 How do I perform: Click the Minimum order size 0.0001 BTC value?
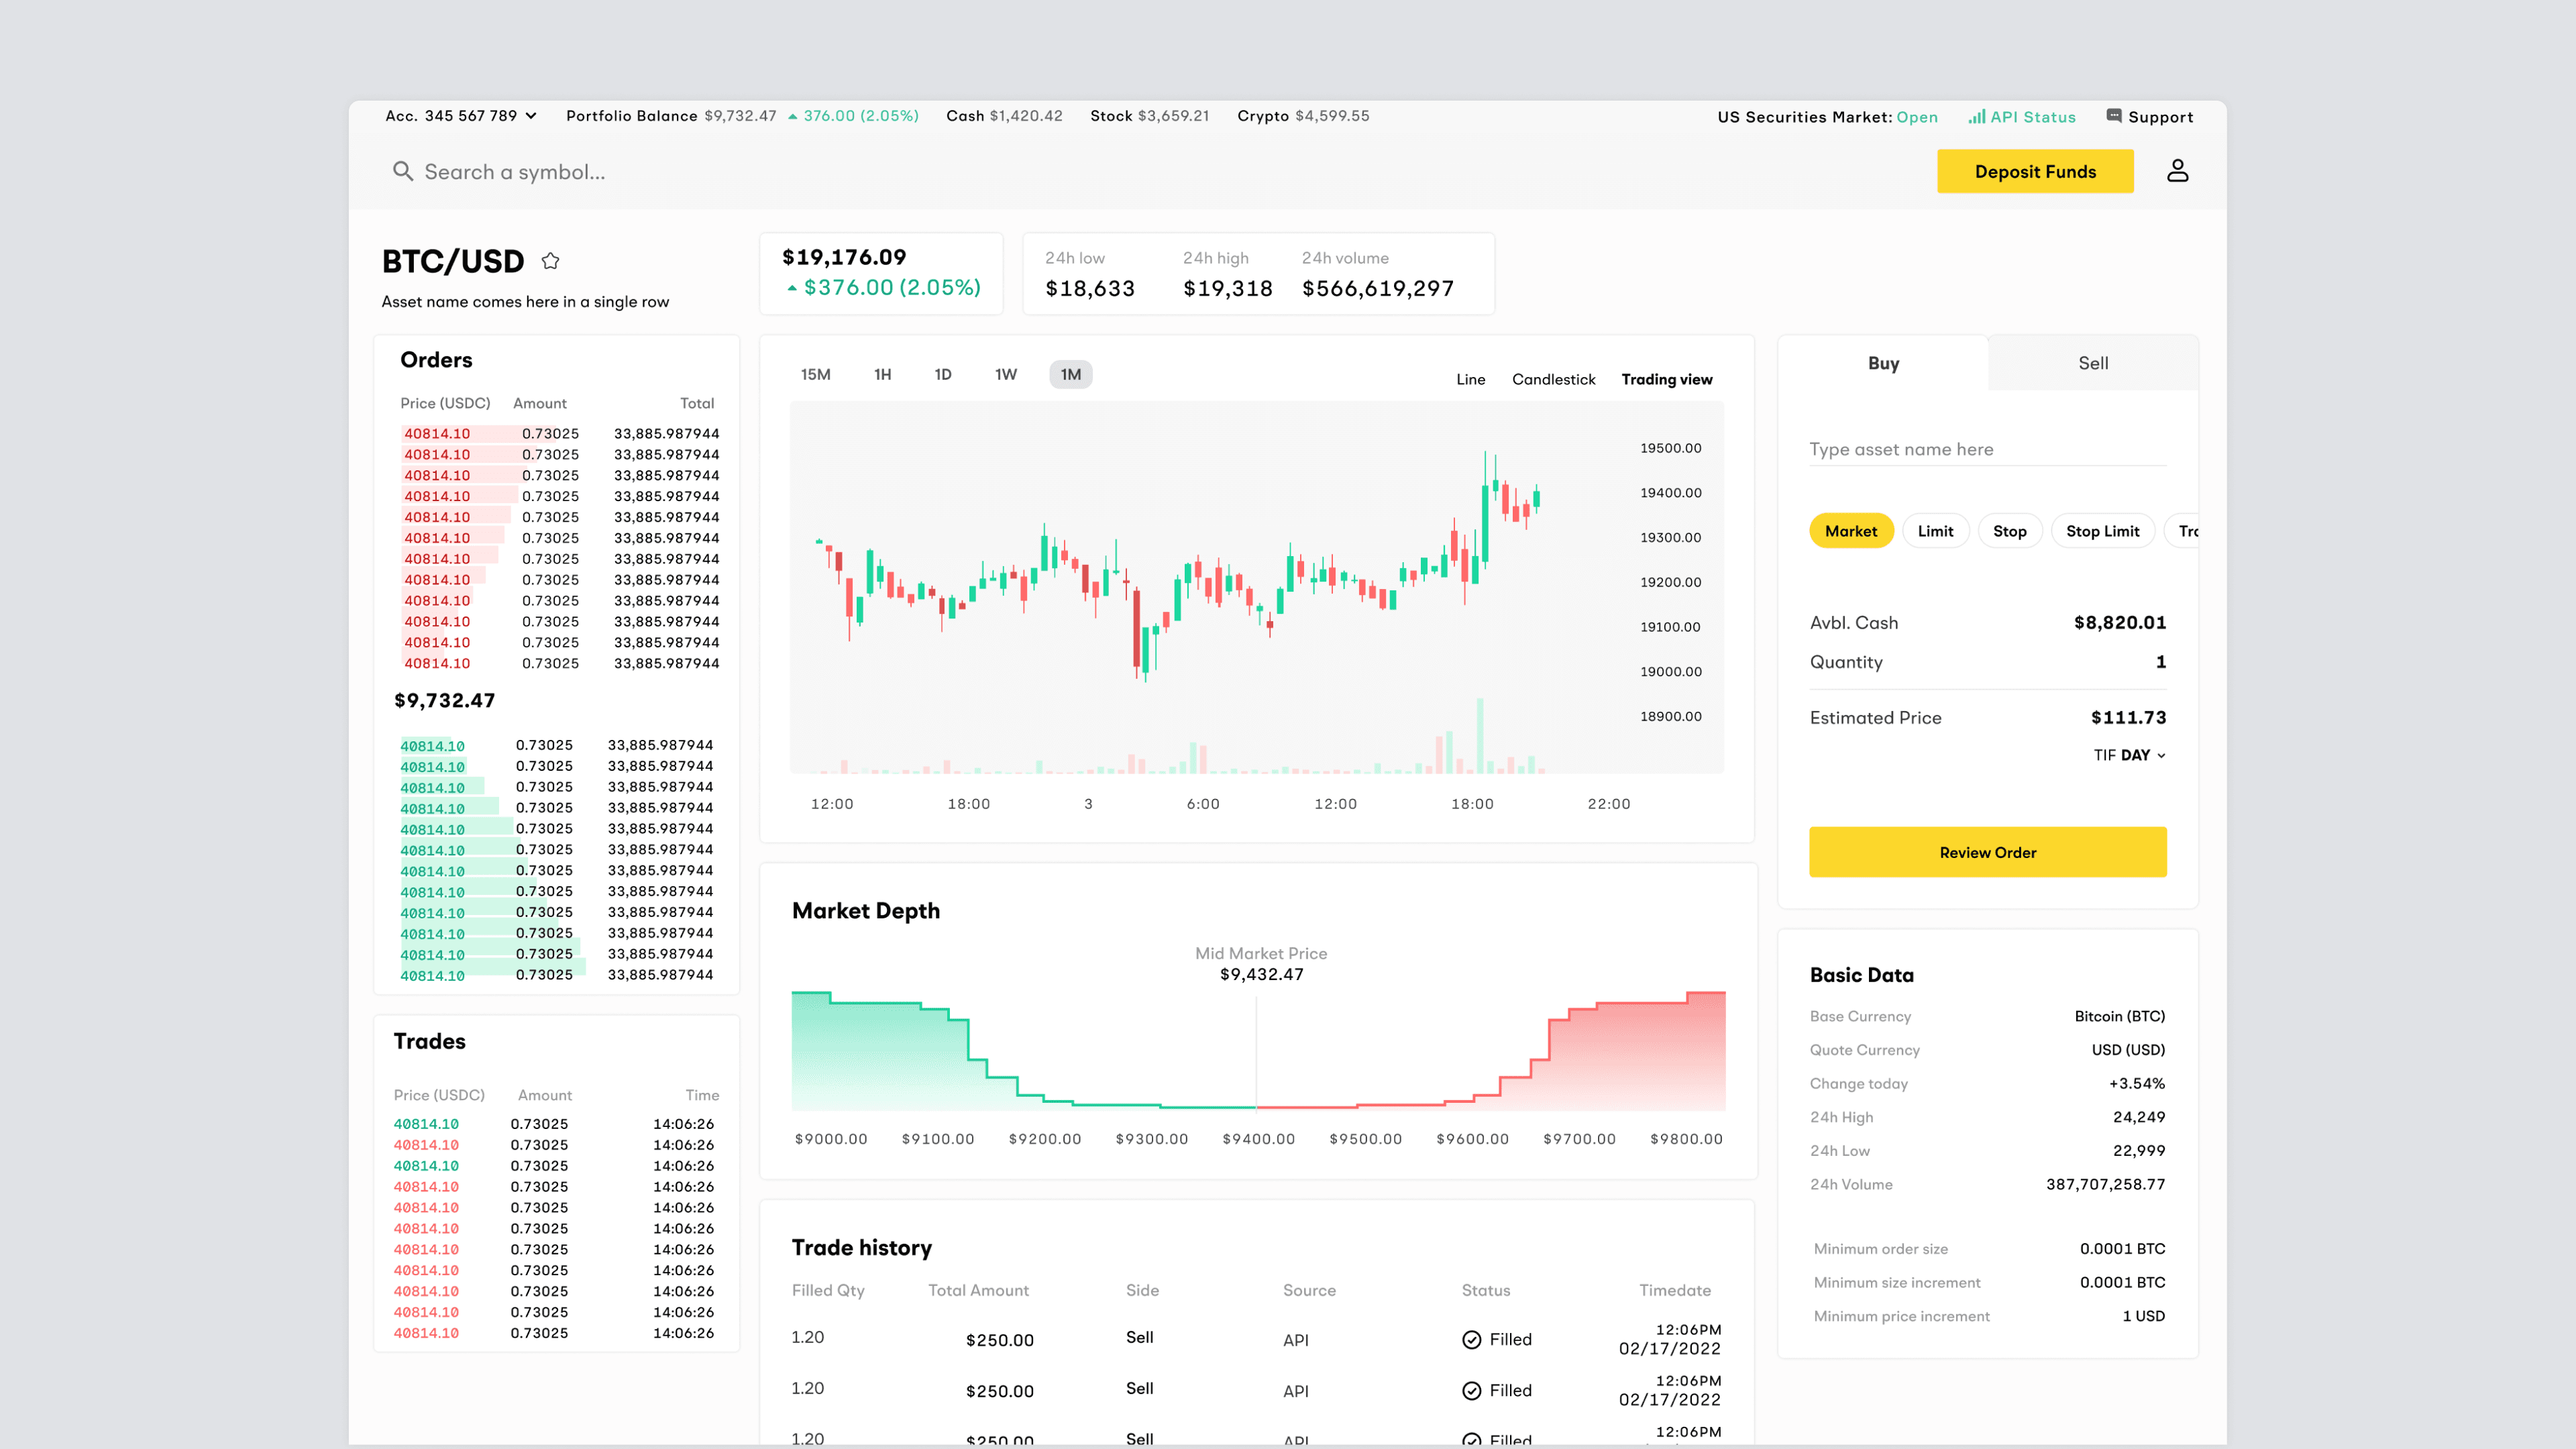[x=2122, y=1249]
